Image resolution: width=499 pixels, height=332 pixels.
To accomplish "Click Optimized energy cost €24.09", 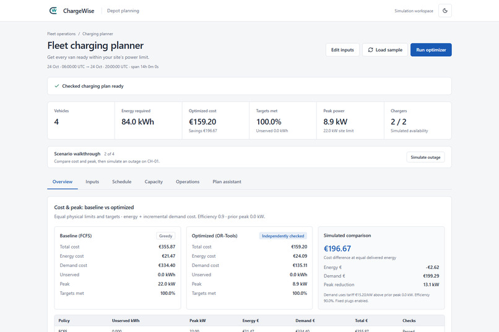I will pyautogui.click(x=300, y=256).
